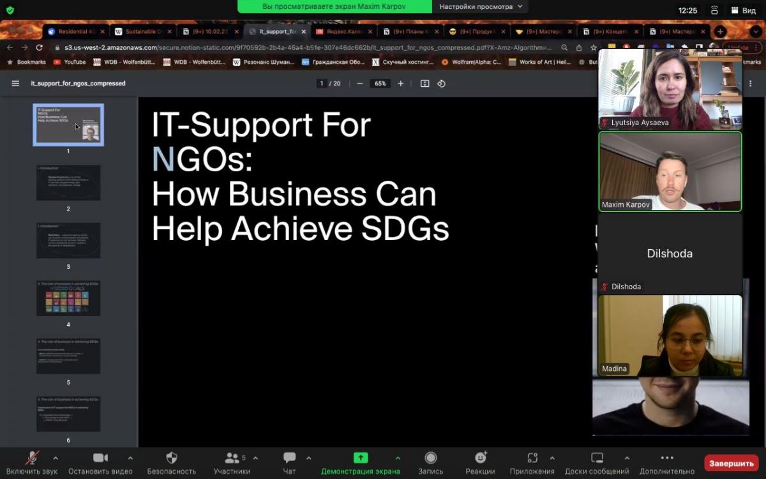The height and width of the screenshot is (479, 766).
Task: Click the green share screen icon
Action: [360, 458]
